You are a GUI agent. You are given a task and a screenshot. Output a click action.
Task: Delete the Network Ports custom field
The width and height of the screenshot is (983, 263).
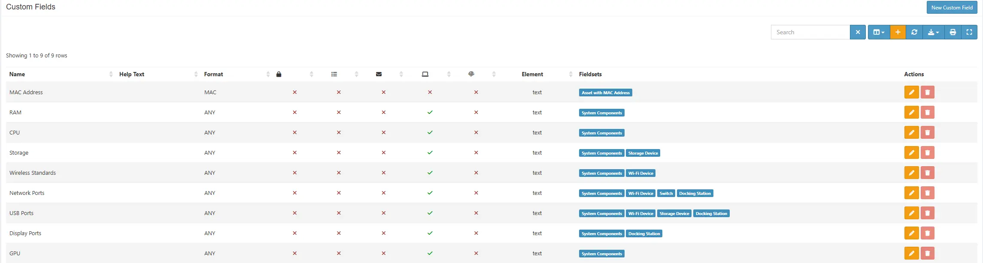tap(927, 193)
